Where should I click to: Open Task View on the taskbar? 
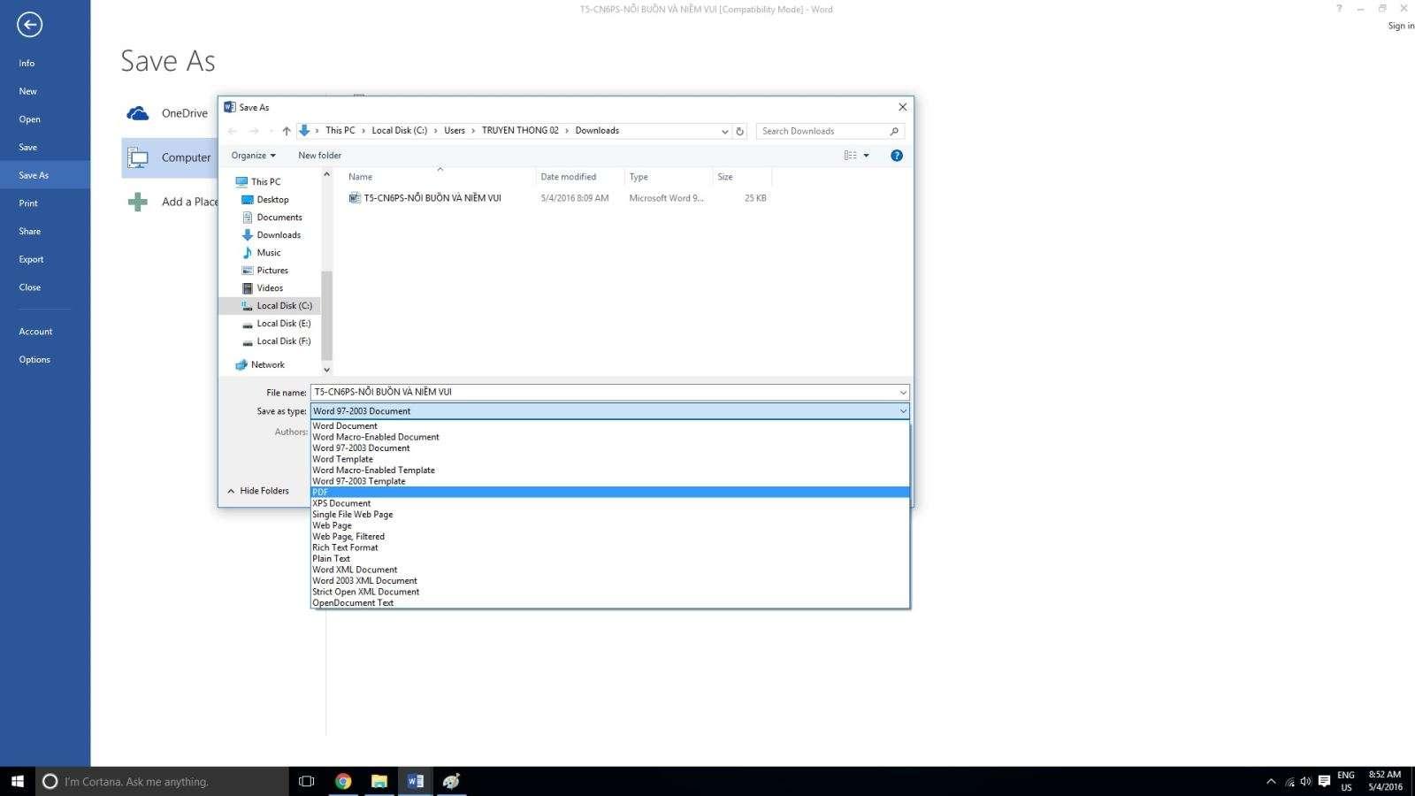coord(307,781)
